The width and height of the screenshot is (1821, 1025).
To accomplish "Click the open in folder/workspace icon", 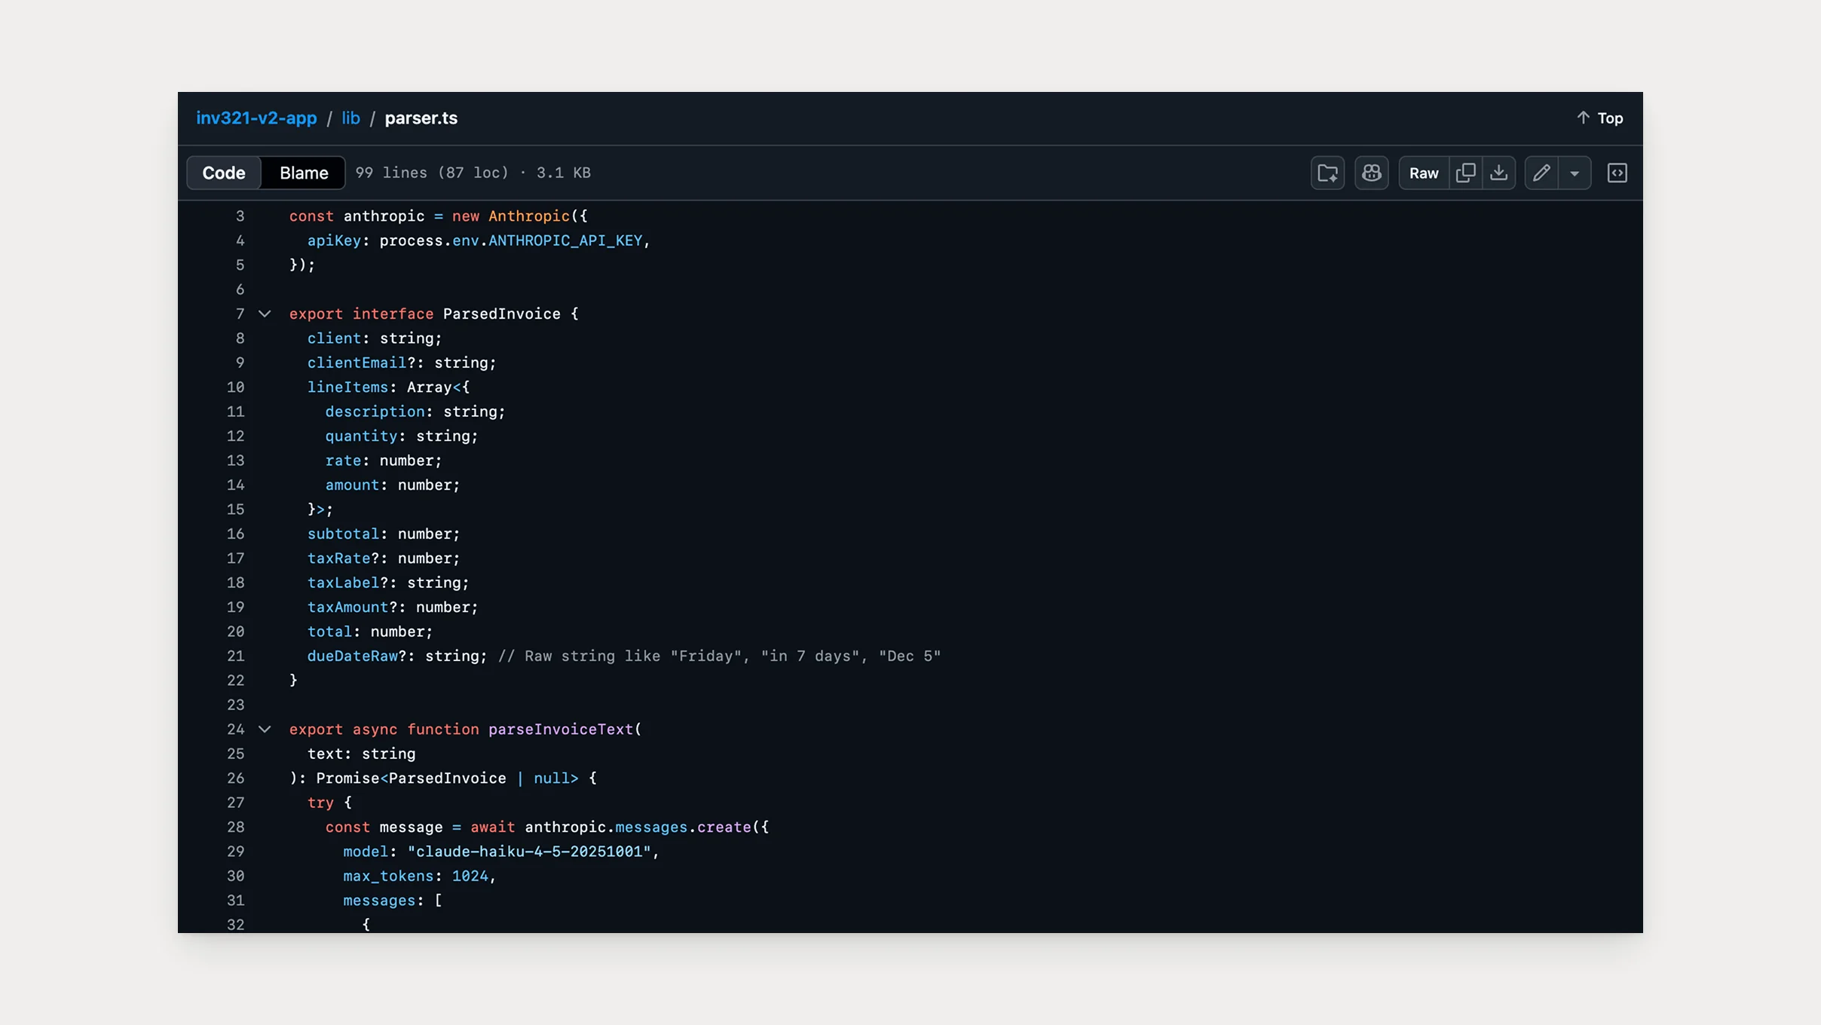I will [1328, 173].
